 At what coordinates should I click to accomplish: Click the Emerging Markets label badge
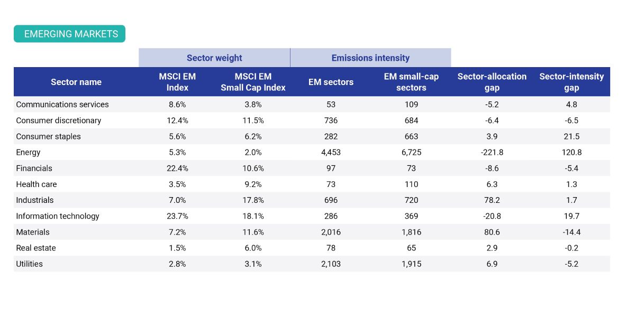[x=69, y=34]
